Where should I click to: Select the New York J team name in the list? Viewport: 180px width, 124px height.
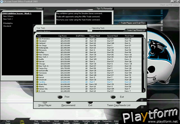coord(43,57)
